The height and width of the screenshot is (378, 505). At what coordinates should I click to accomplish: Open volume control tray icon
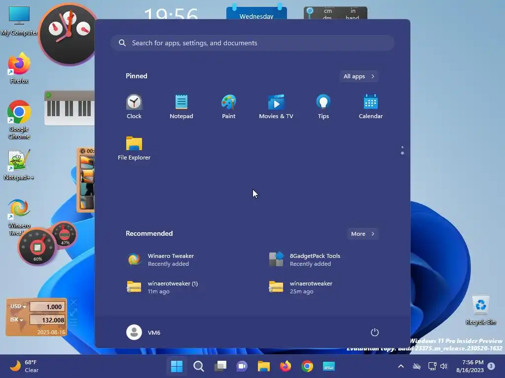pyautogui.click(x=444, y=366)
